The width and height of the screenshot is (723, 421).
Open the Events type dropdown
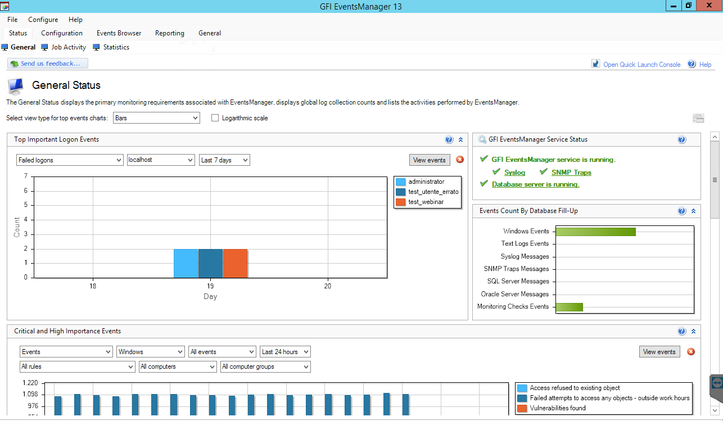click(66, 352)
